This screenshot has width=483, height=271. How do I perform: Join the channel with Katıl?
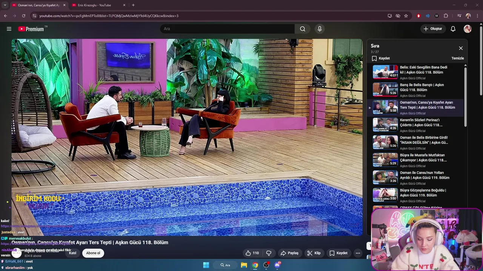(72, 253)
